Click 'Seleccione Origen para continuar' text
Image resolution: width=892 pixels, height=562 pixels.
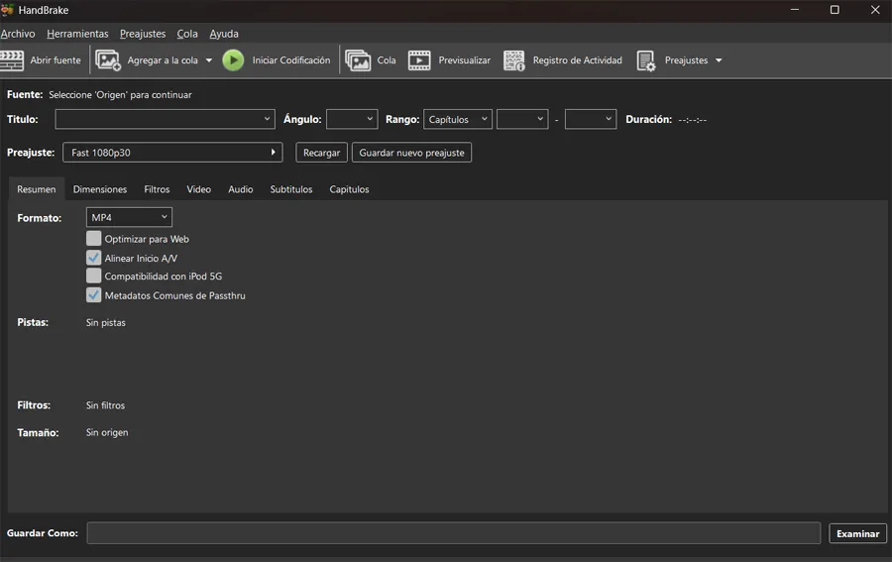click(x=120, y=95)
